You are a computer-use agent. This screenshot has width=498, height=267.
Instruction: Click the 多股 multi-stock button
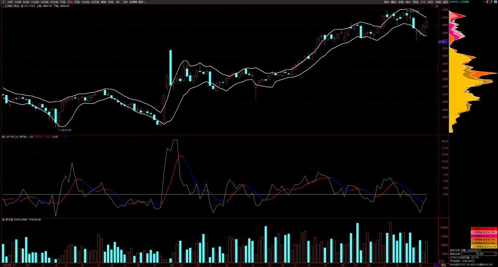401,2
